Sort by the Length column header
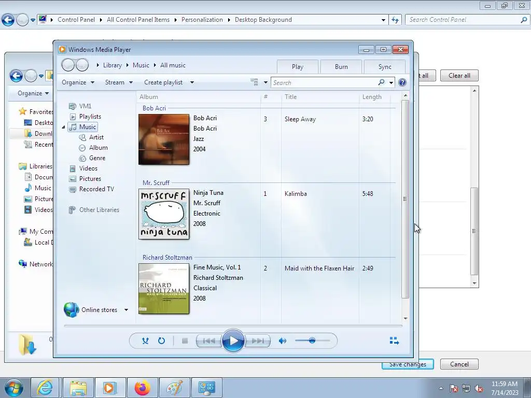This screenshot has height=398, width=531. tap(374, 97)
